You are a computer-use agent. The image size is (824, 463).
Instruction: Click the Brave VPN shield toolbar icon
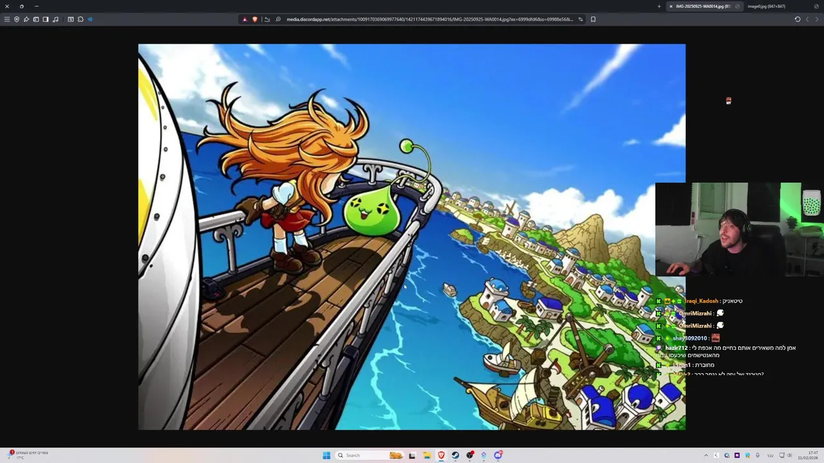17,19
